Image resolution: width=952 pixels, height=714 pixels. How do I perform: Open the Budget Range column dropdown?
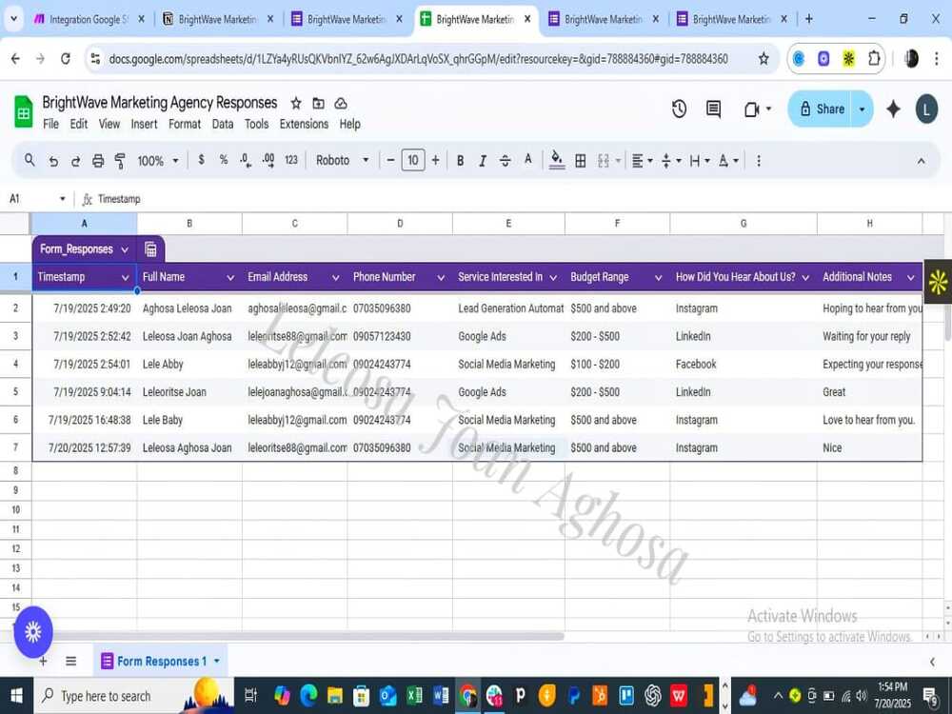[x=658, y=277]
